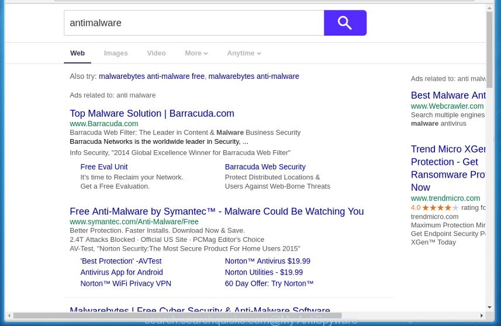Screen dimensions: 501x326
Task: Open the Trend Micro XGen Protection ad title
Action: (x=448, y=168)
